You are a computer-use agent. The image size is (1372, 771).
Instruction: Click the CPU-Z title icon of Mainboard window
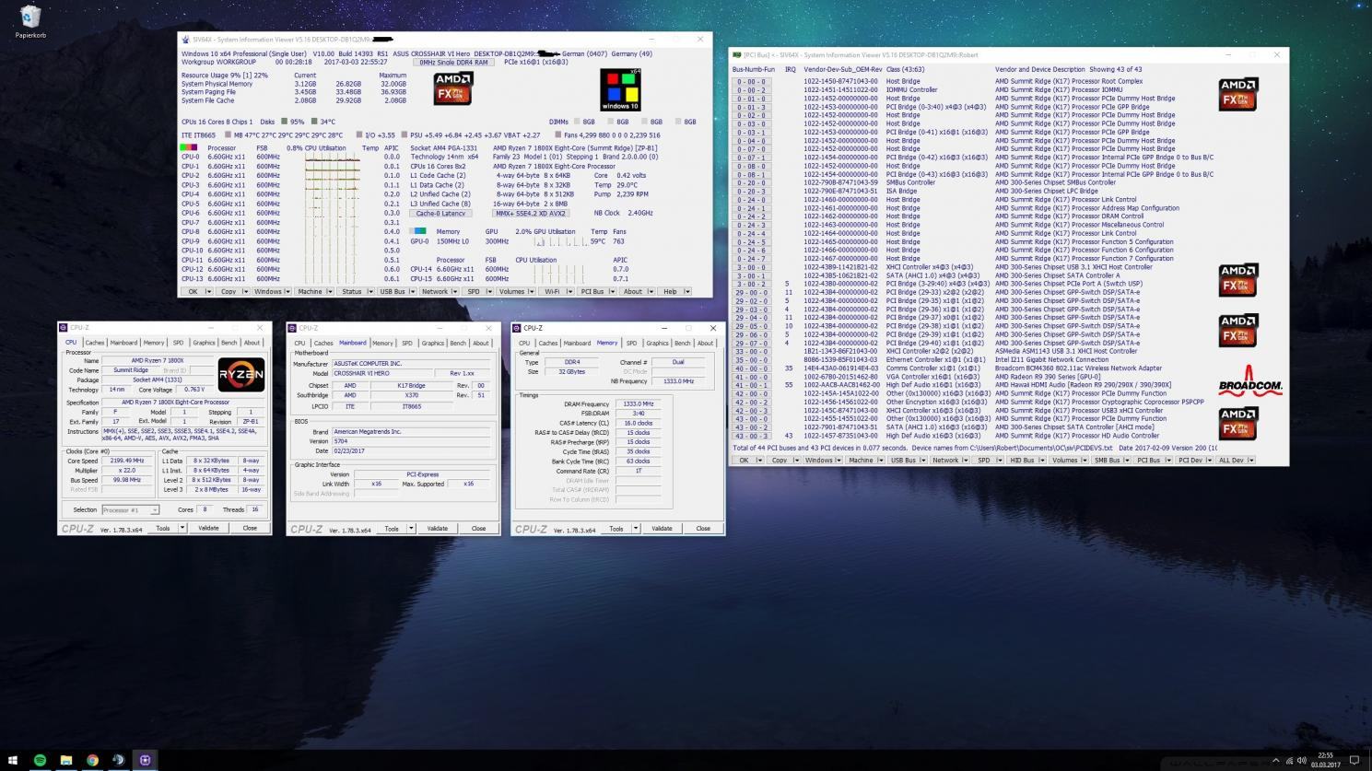(292, 328)
